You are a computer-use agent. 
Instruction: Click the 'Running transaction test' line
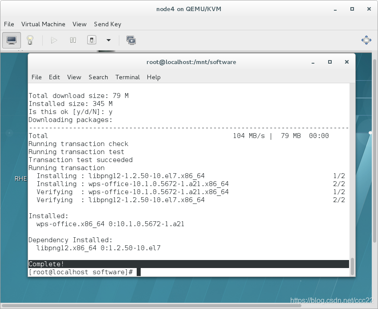coord(76,152)
